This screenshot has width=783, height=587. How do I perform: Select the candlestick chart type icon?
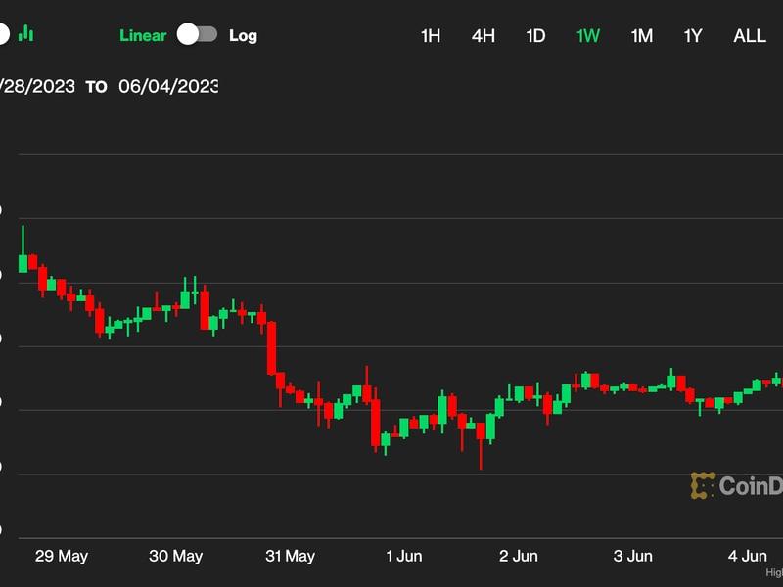point(26,34)
